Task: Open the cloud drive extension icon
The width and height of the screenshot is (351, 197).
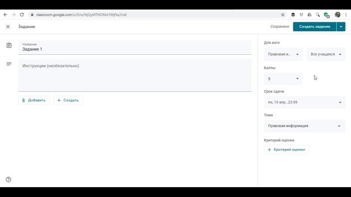Action: point(309,15)
